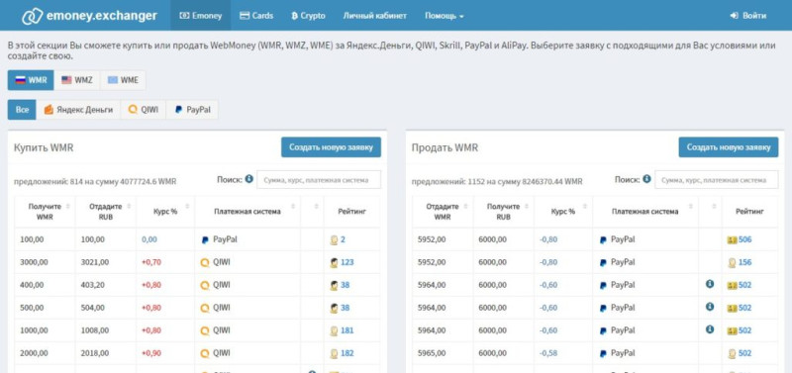Click rating icon next to 123
Screen dimensions: 792x373
334,262
